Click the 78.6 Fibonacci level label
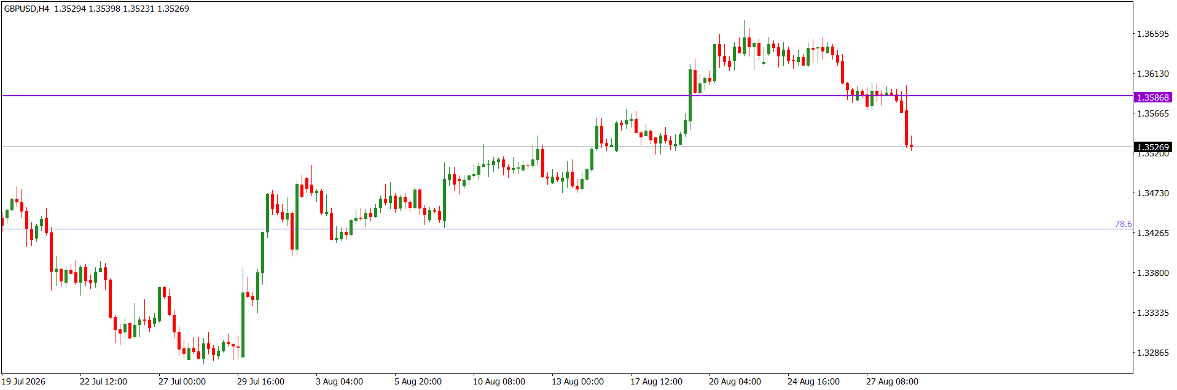This screenshot has width=1177, height=390. click(x=1123, y=224)
